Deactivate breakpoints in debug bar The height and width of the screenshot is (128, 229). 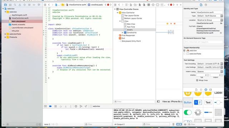coord(50,106)
